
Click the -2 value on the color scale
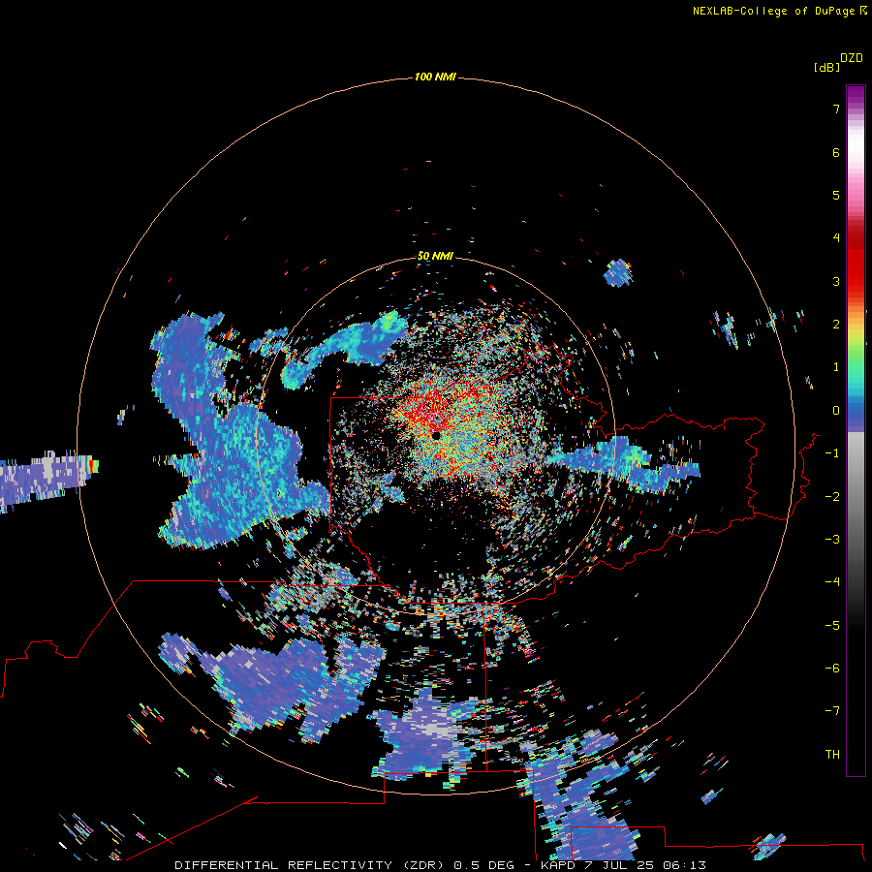[x=832, y=496]
